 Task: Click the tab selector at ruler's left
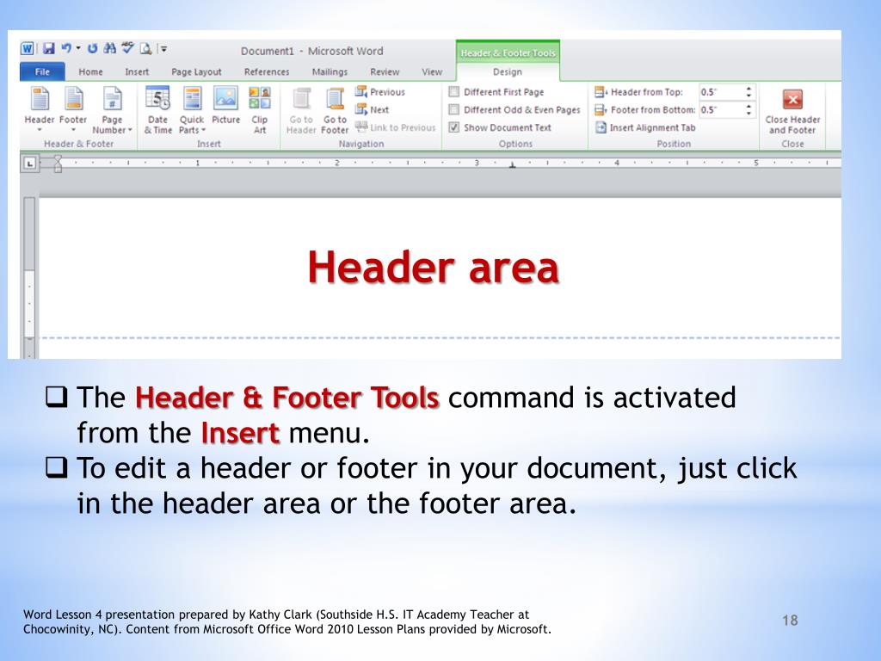[30, 163]
